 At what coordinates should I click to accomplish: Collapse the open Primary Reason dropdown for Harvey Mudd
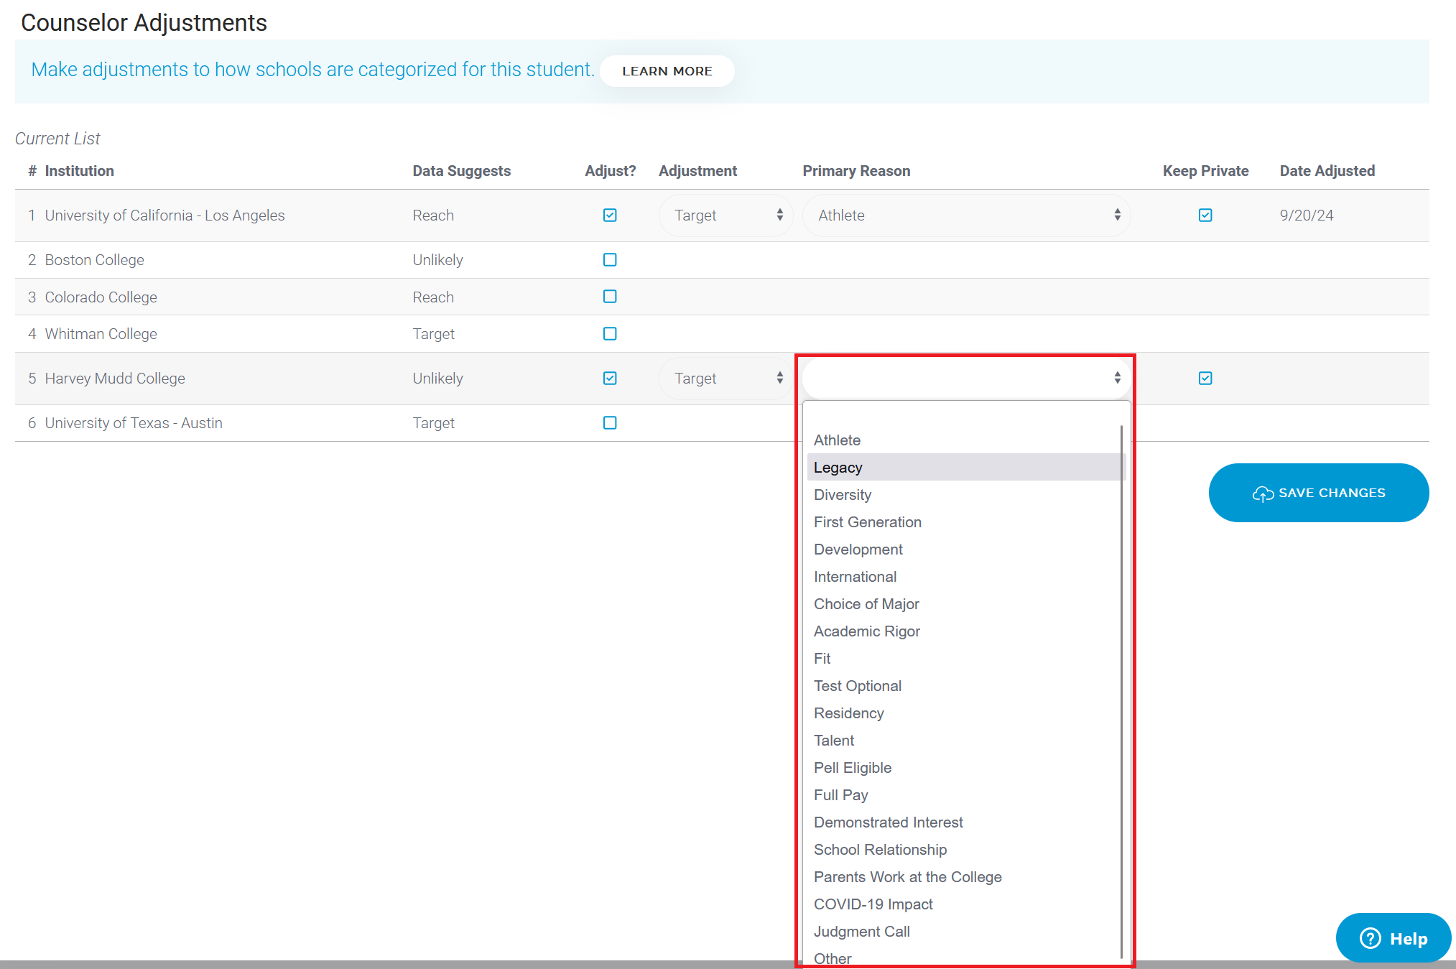click(x=966, y=378)
